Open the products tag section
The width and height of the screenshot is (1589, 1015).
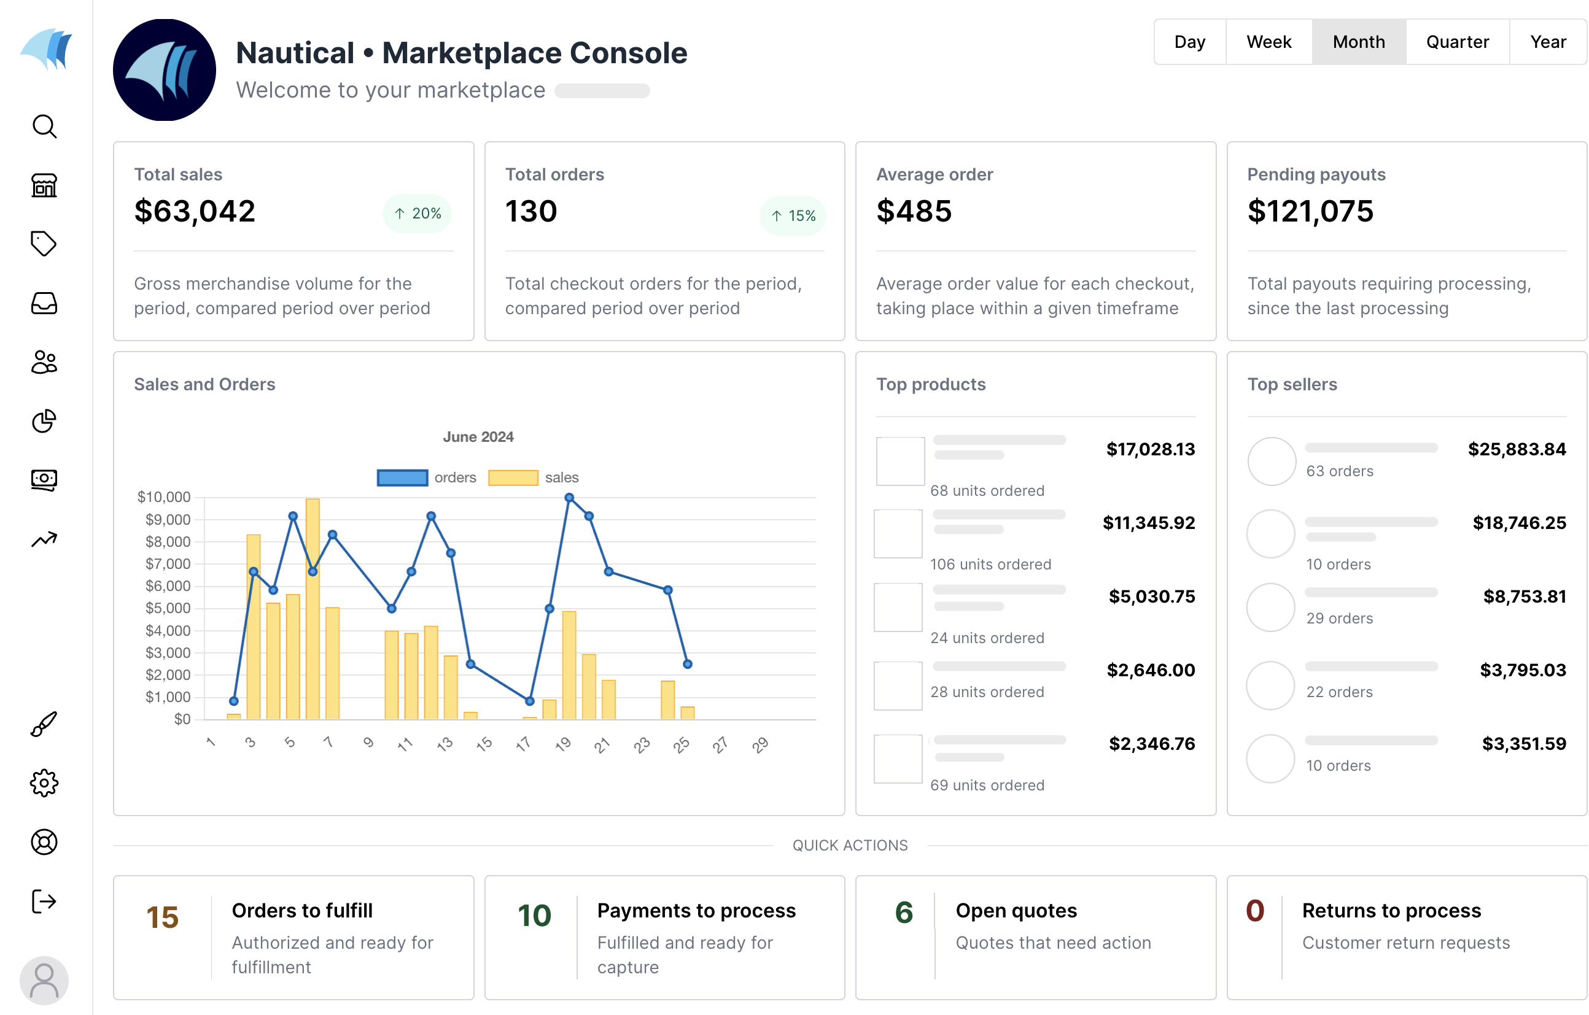(44, 245)
